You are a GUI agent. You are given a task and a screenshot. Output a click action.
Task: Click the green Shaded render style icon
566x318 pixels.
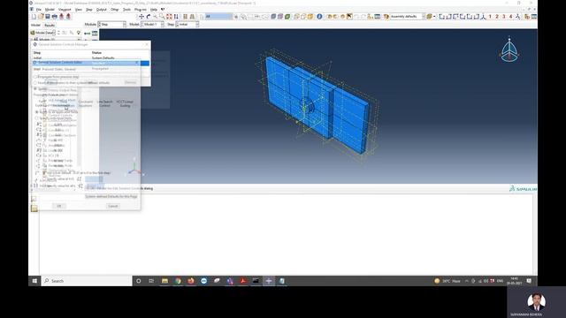click(x=287, y=17)
